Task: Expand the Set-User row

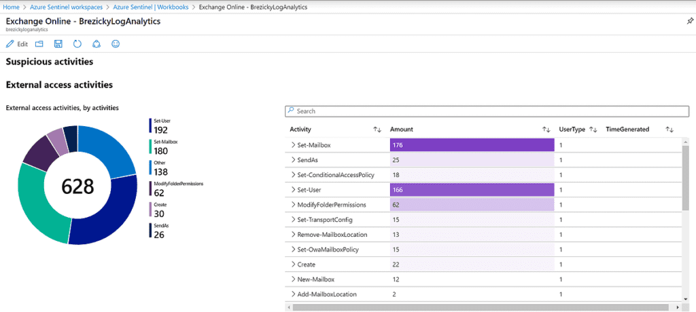Action: (x=294, y=190)
